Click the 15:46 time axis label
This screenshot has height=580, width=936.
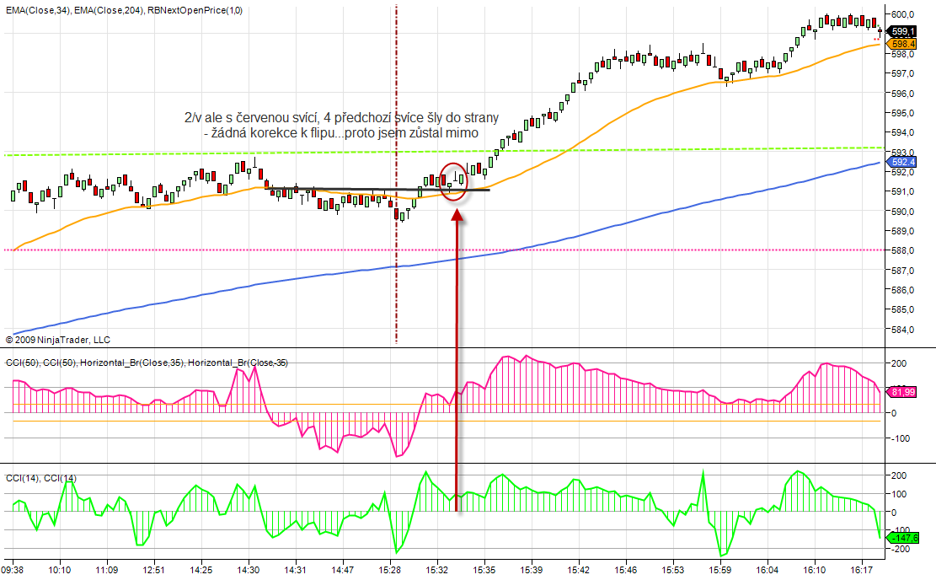pos(626,570)
